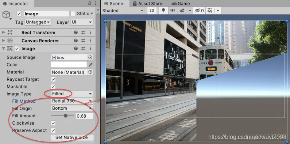Click the Material field None (Material)

69,72
